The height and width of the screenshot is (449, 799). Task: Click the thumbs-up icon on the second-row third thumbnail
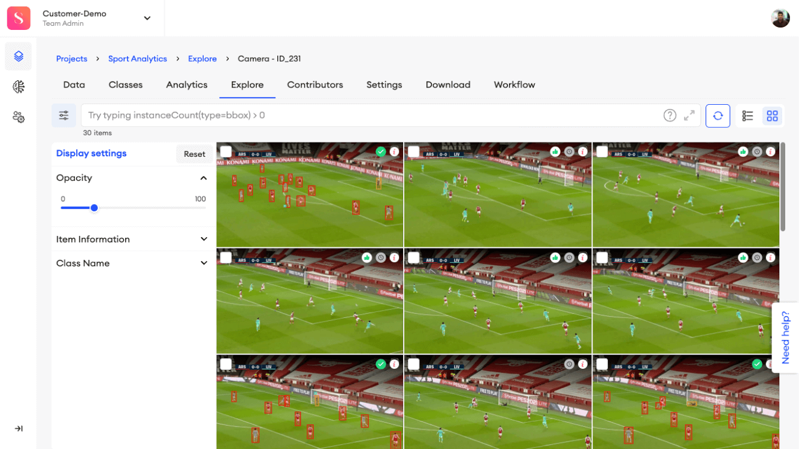(743, 257)
